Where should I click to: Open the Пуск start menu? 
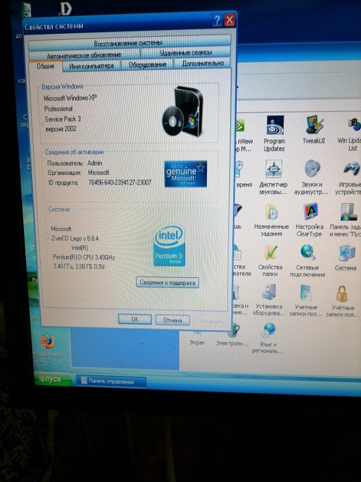point(52,379)
